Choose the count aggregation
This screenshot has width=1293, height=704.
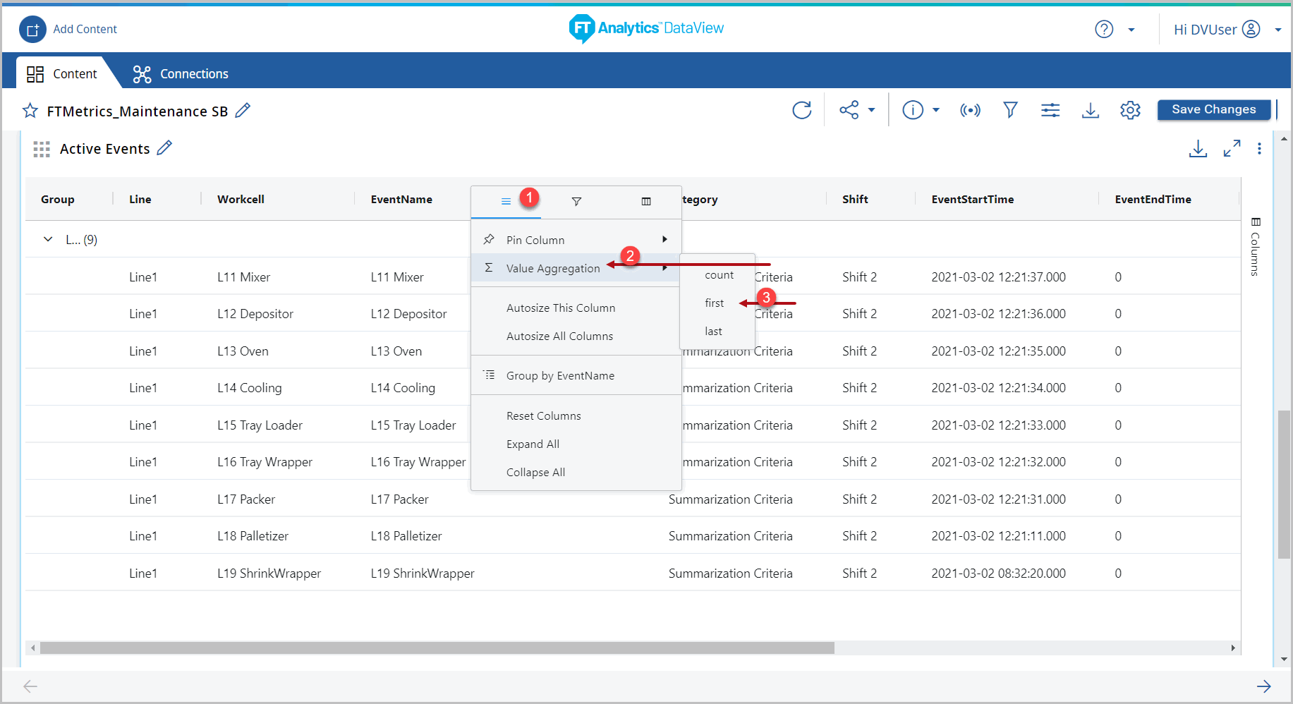(717, 275)
